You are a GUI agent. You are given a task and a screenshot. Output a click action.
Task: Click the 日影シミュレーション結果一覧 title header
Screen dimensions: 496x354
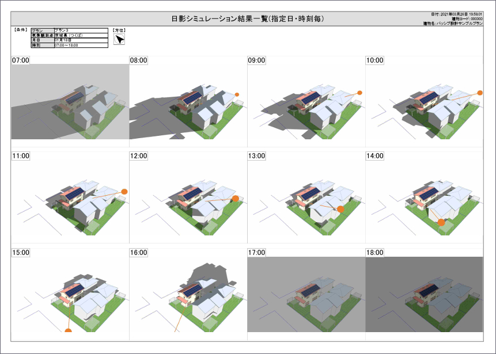coord(248,19)
